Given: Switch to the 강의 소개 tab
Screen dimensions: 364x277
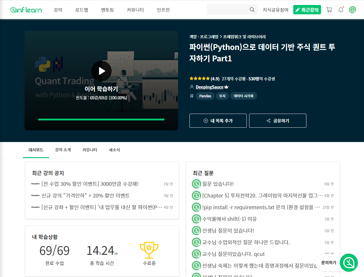Looking at the screenshot, I should [x=63, y=150].
